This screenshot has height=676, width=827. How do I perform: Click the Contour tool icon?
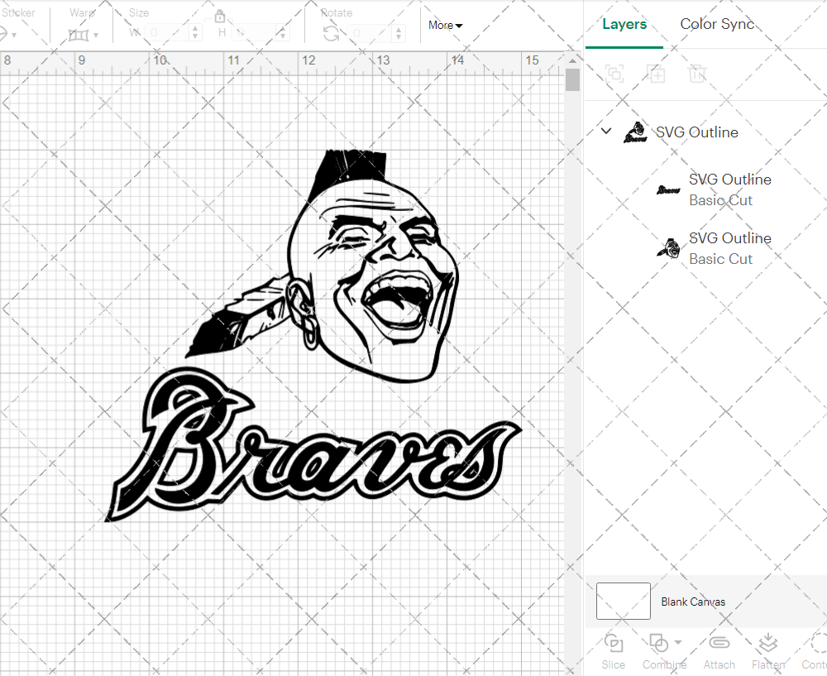(x=817, y=644)
